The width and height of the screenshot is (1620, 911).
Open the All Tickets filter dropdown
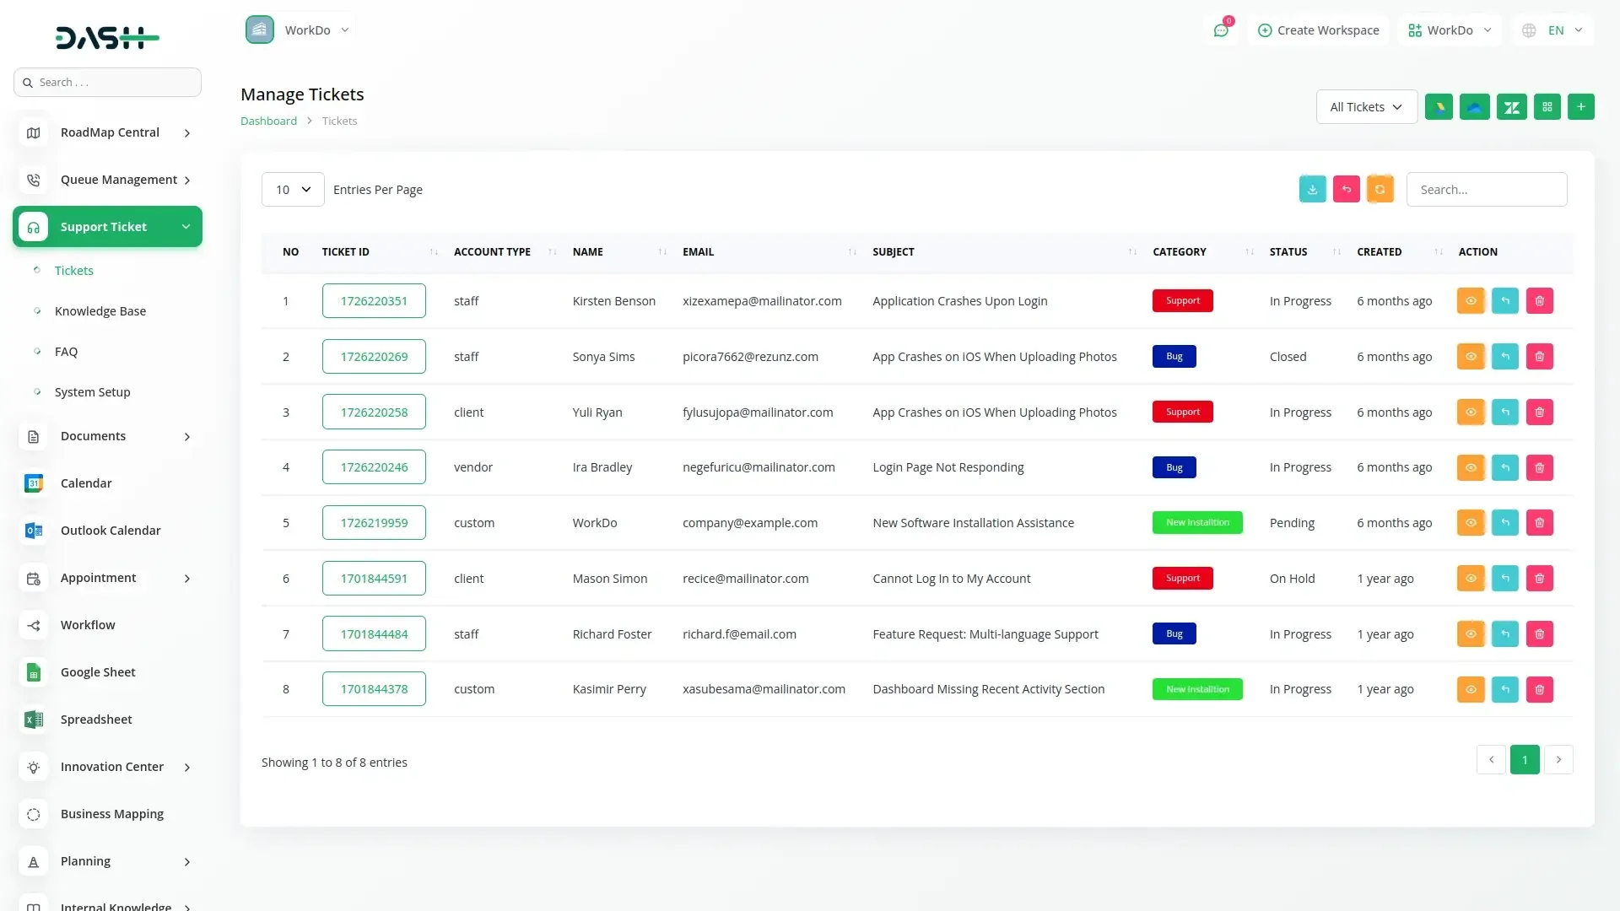click(1366, 107)
